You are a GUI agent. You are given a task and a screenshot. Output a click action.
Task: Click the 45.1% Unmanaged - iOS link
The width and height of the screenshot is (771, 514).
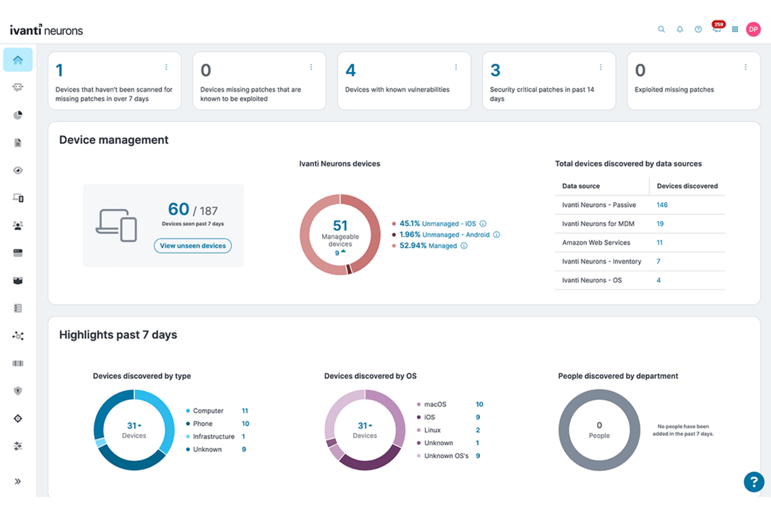[x=438, y=223]
